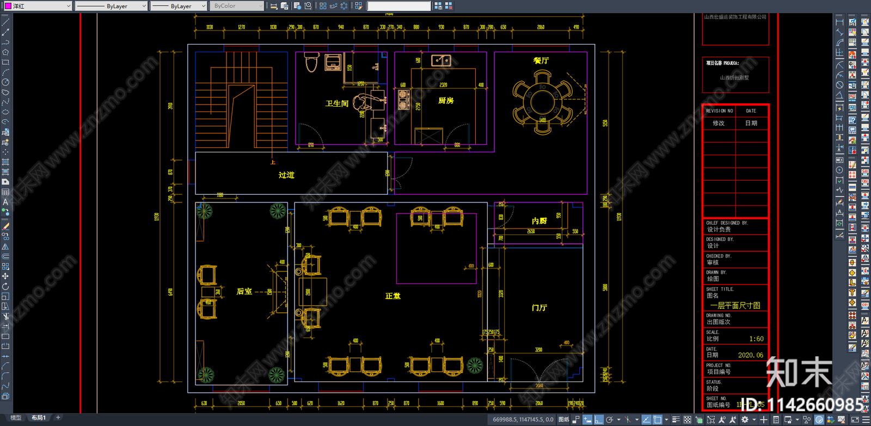Toggle Lineweight display in status bar

(x=676, y=419)
